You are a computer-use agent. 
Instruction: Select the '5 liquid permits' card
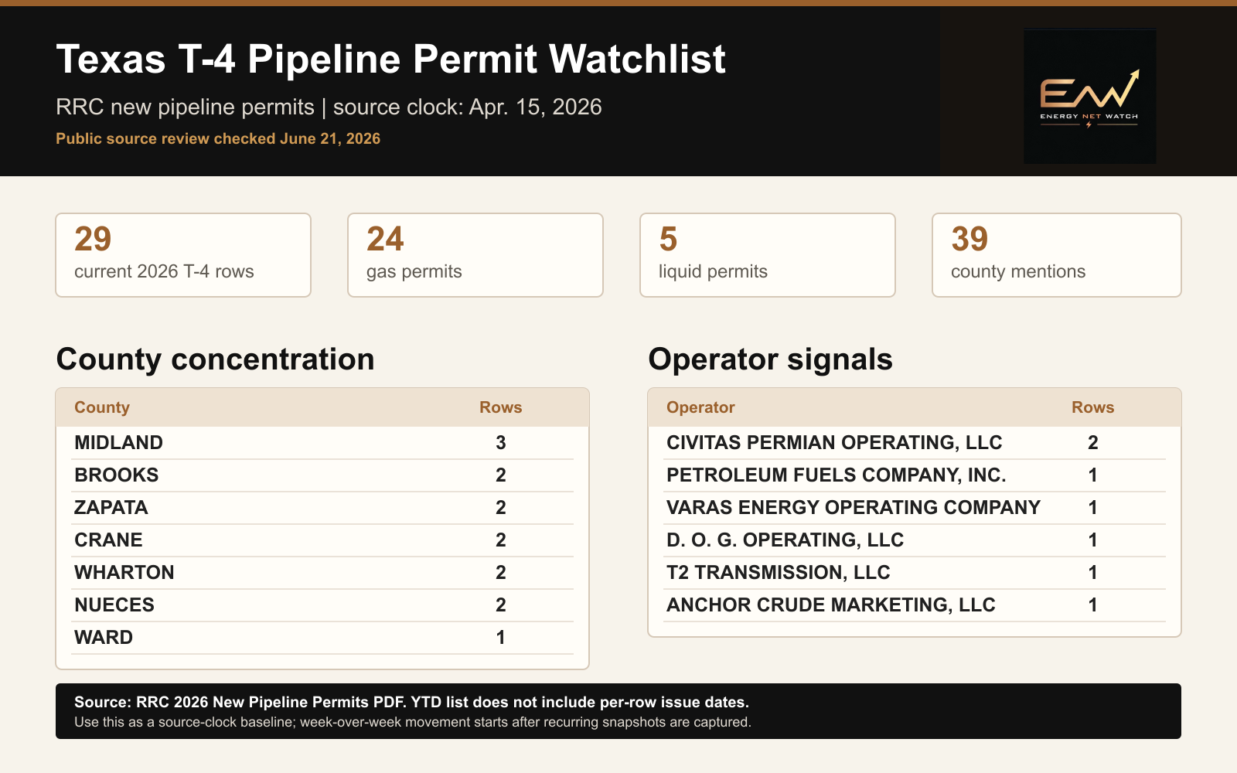point(768,255)
